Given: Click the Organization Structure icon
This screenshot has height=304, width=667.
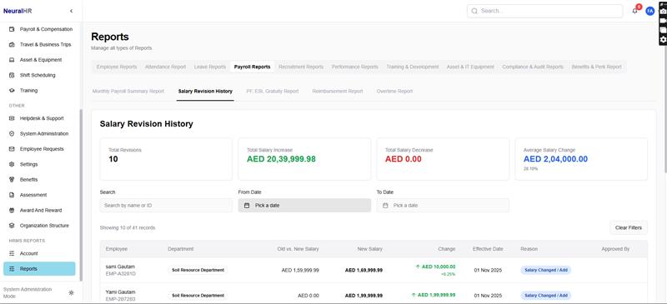Looking at the screenshot, I should pos(12,226).
